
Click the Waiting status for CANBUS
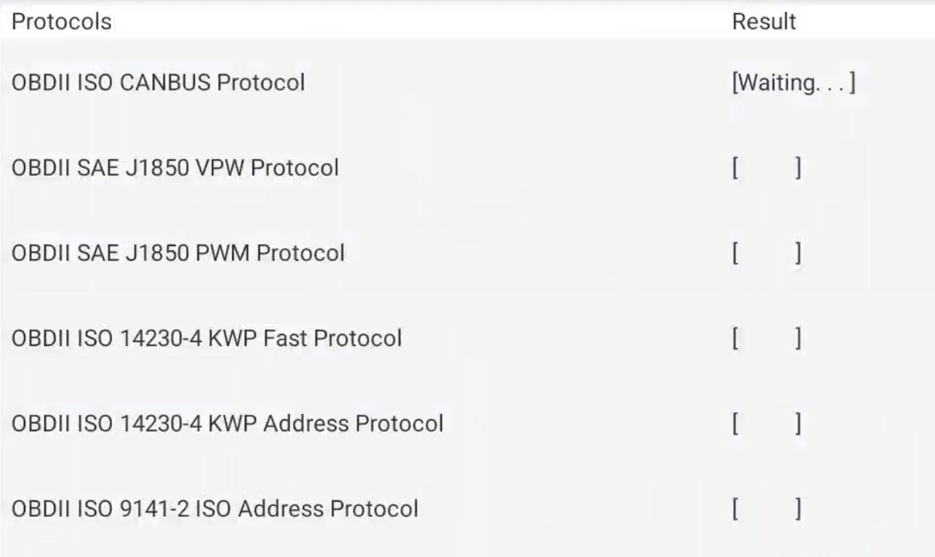coord(793,83)
